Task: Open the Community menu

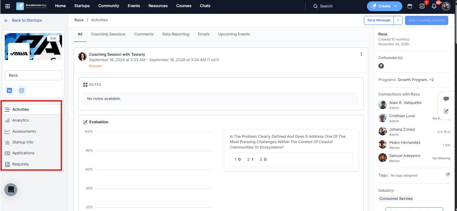Action: coord(109,6)
